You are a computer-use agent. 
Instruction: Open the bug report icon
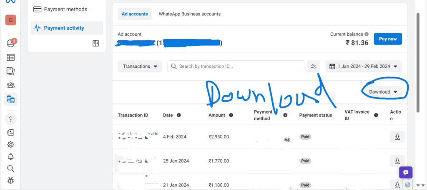point(11,180)
